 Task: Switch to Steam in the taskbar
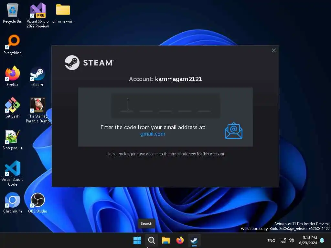pos(194,240)
